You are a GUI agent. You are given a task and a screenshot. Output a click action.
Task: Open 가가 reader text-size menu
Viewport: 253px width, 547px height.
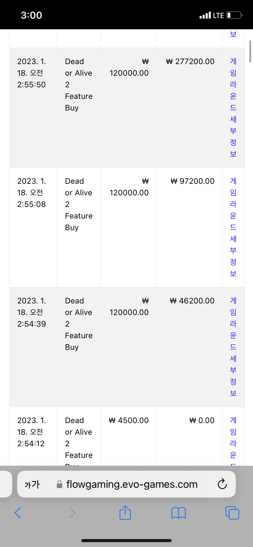click(32, 484)
